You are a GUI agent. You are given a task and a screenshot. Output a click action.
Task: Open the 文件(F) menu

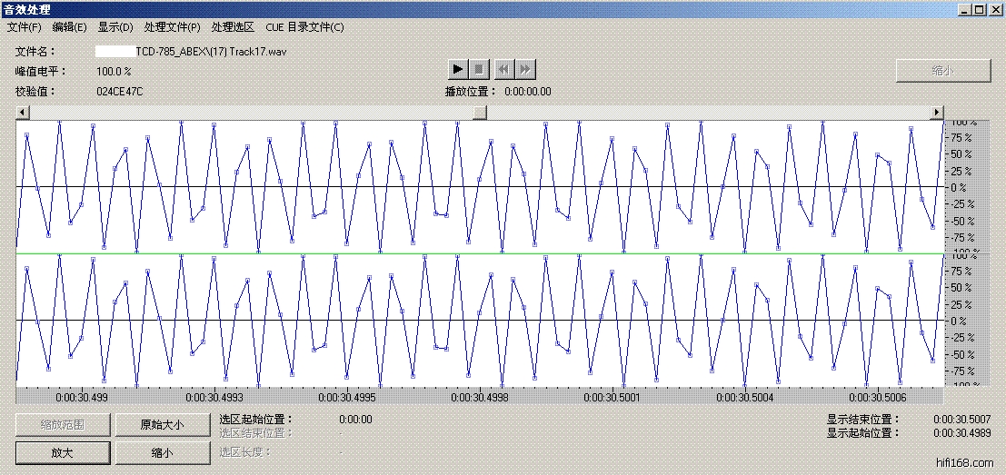tap(24, 27)
